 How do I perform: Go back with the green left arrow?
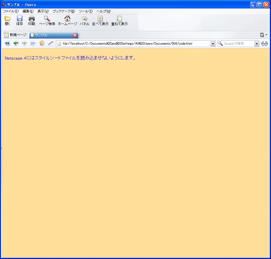pos(16,43)
